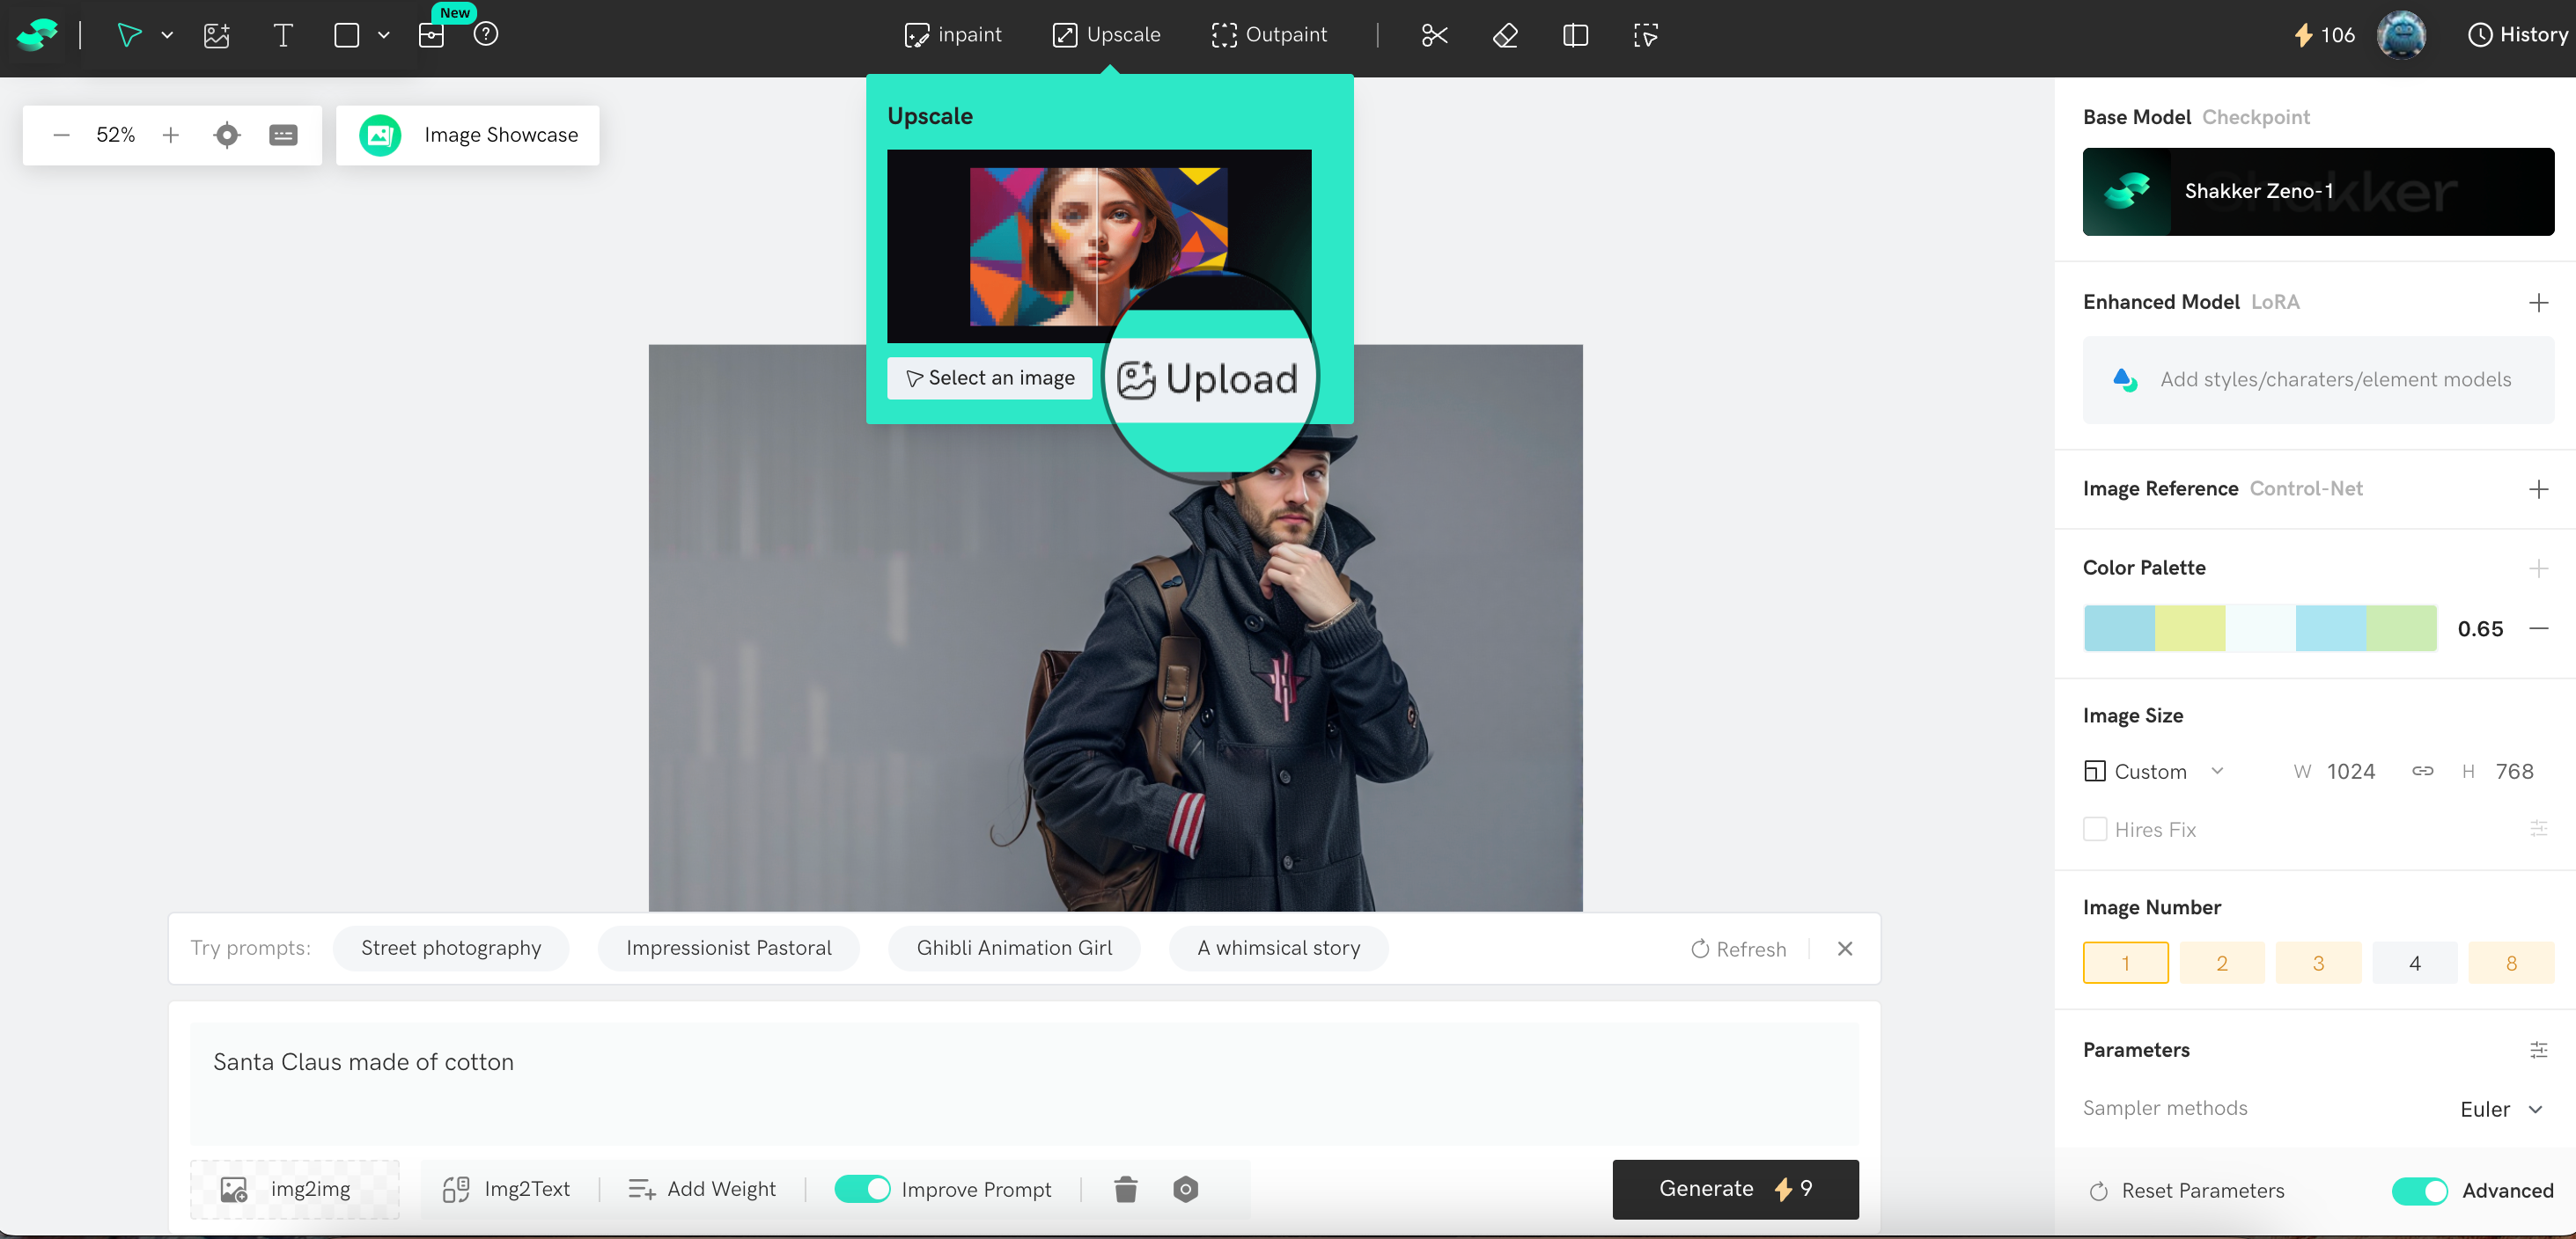
Task: Enable the Hires Fix checkbox
Action: (x=2097, y=829)
